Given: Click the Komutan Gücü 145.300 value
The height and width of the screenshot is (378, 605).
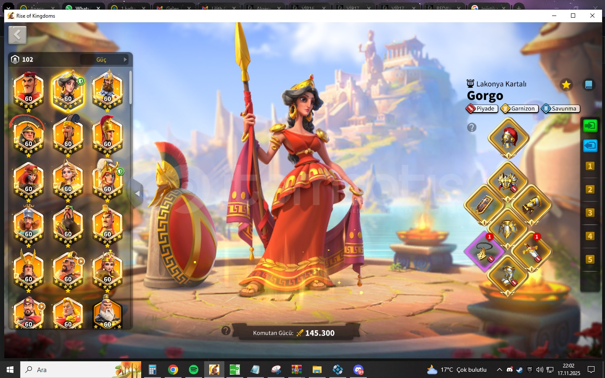Looking at the screenshot, I should coord(320,333).
